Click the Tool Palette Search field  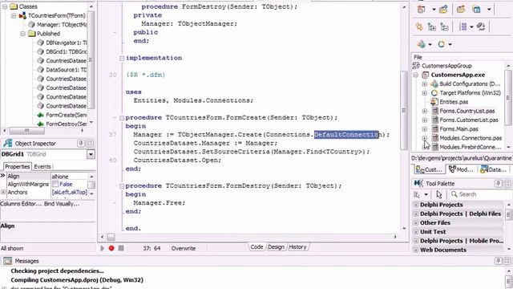(480, 194)
